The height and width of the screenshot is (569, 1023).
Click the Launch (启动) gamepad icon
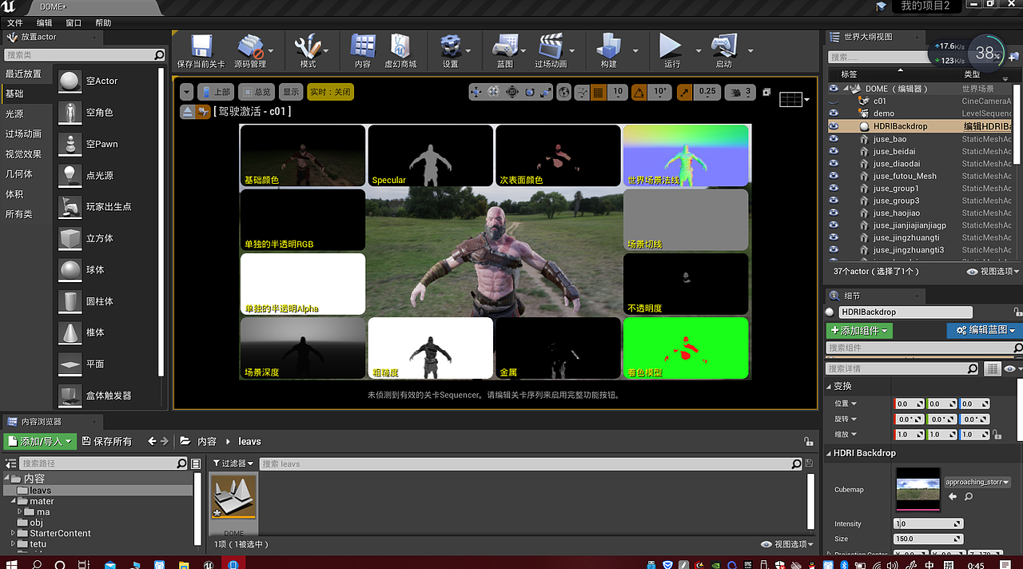tap(723, 46)
